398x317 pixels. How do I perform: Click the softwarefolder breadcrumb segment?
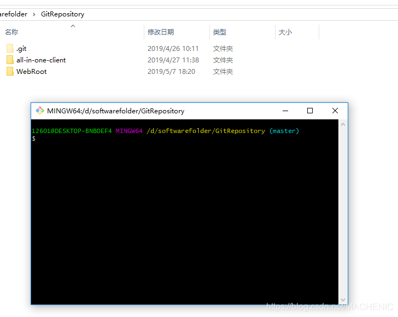click(x=14, y=14)
